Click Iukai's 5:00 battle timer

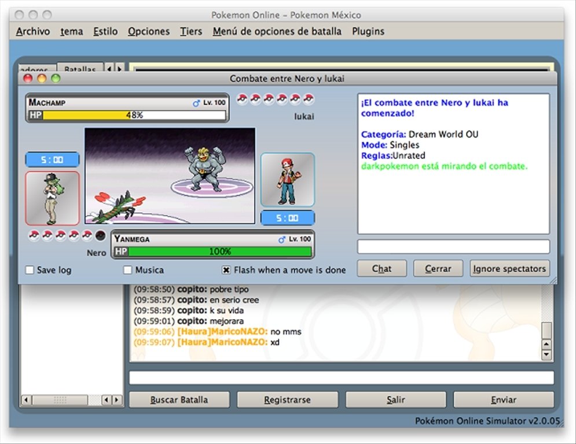(288, 218)
